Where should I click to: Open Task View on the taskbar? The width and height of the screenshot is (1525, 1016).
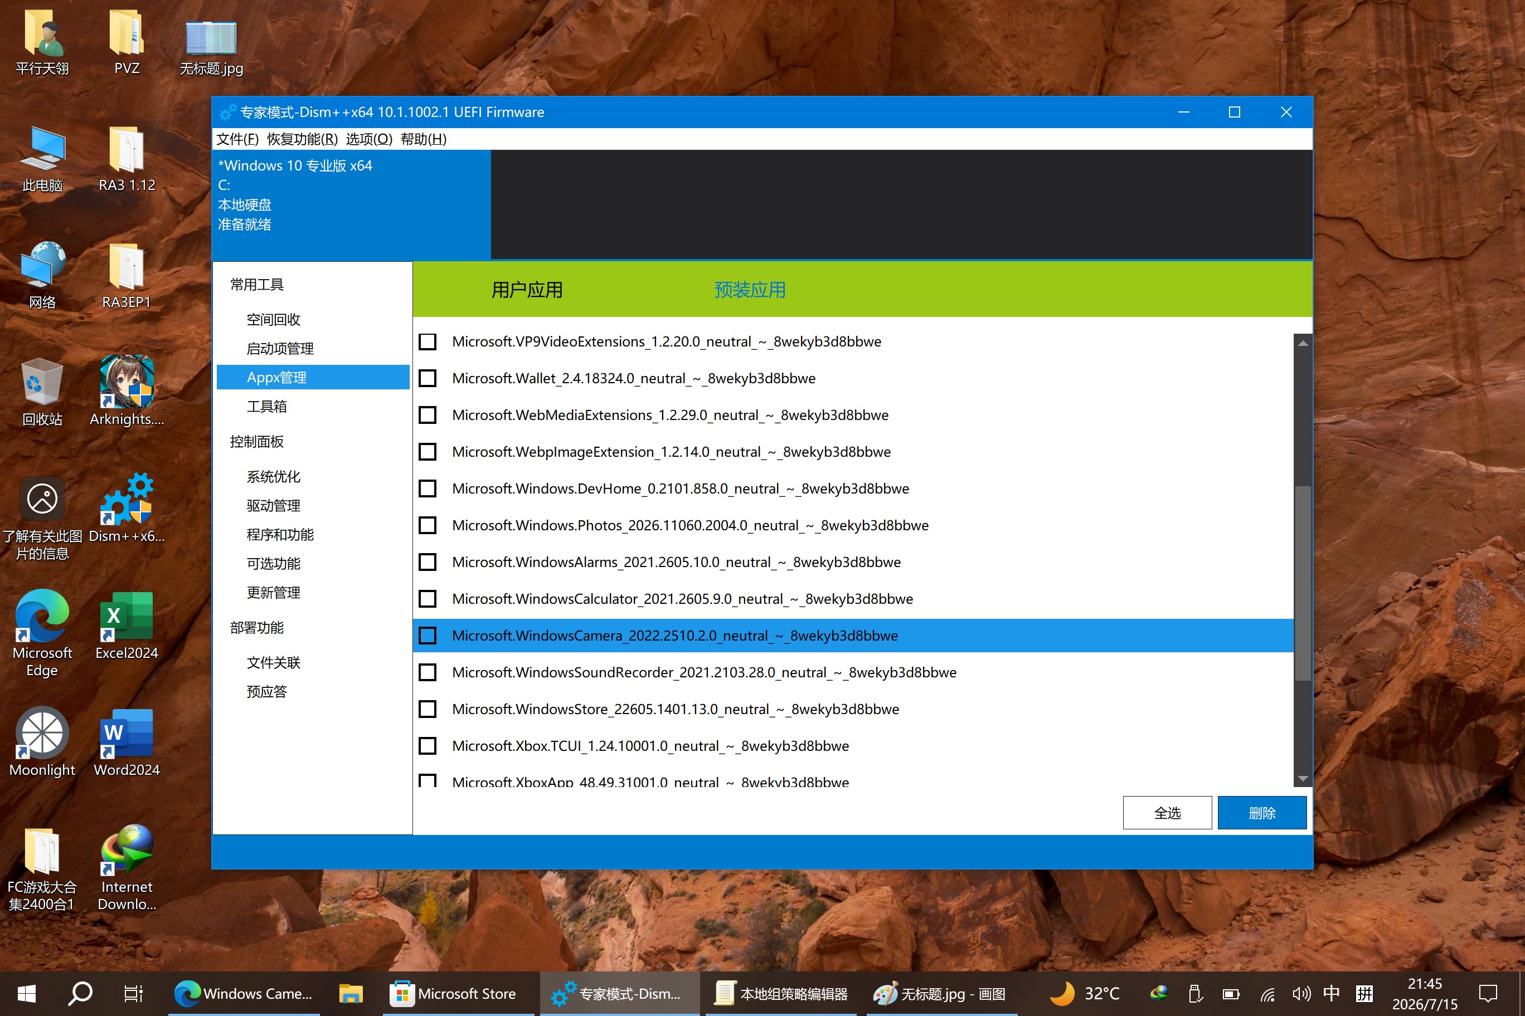coord(134,993)
